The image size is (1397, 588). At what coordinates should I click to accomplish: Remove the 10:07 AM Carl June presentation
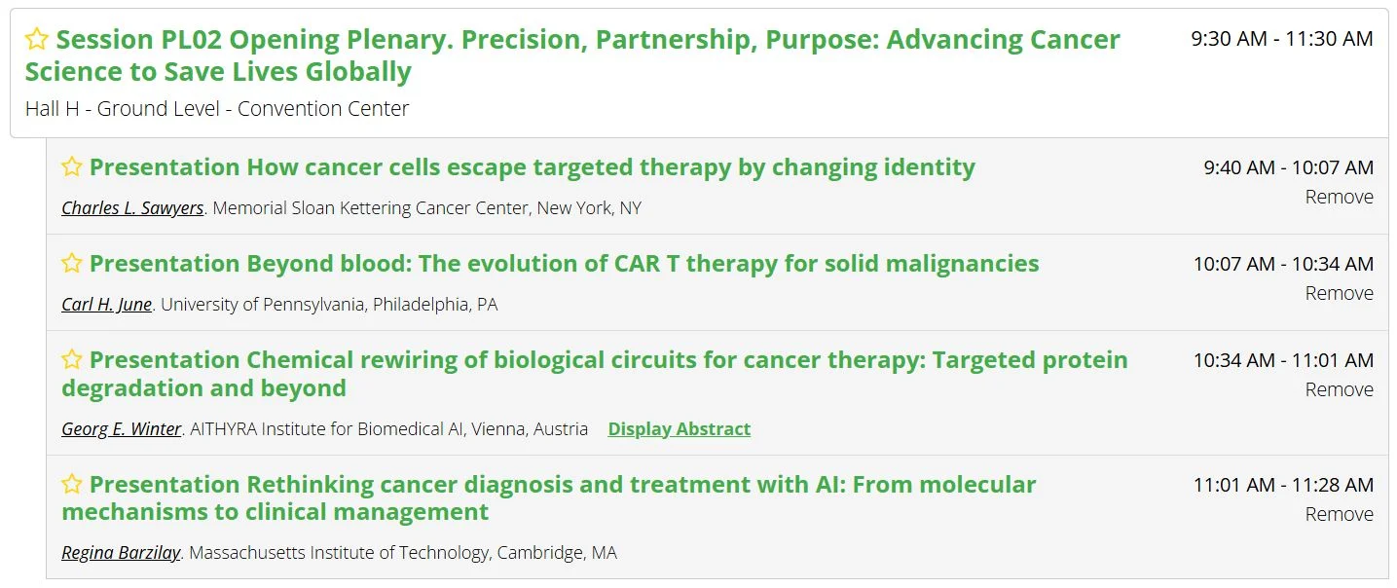(x=1339, y=293)
